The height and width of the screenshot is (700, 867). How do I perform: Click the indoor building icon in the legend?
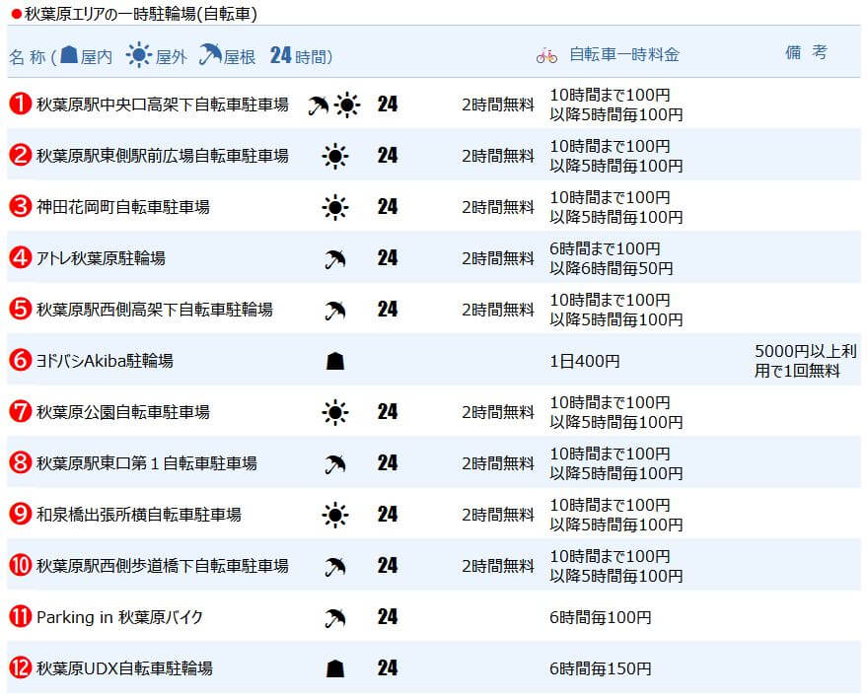tap(70, 55)
